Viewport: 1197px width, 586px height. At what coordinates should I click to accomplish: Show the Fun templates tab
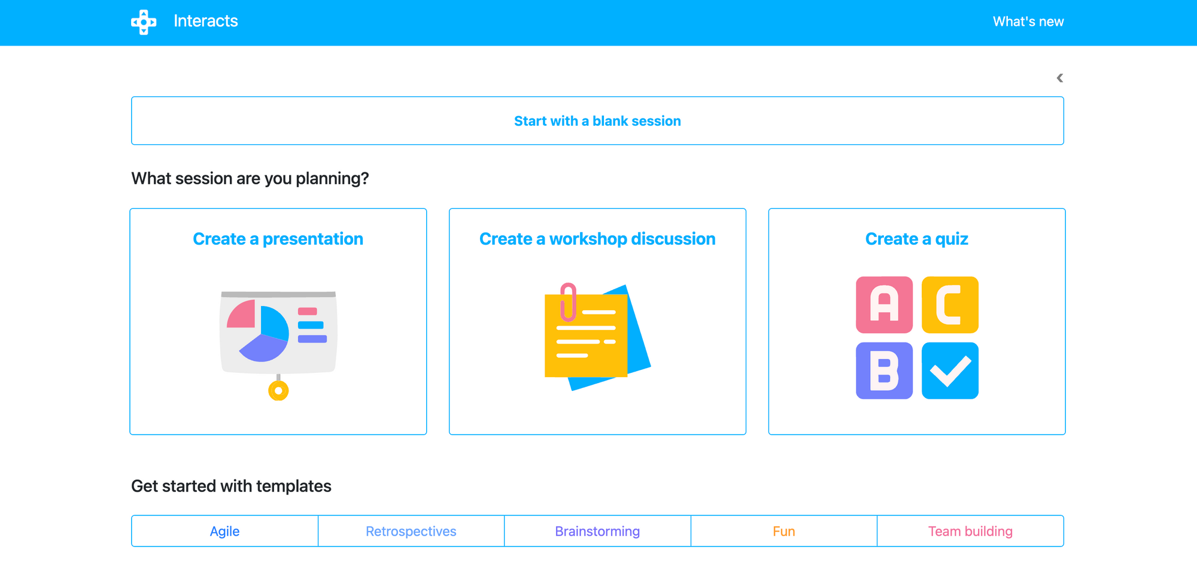click(x=783, y=532)
